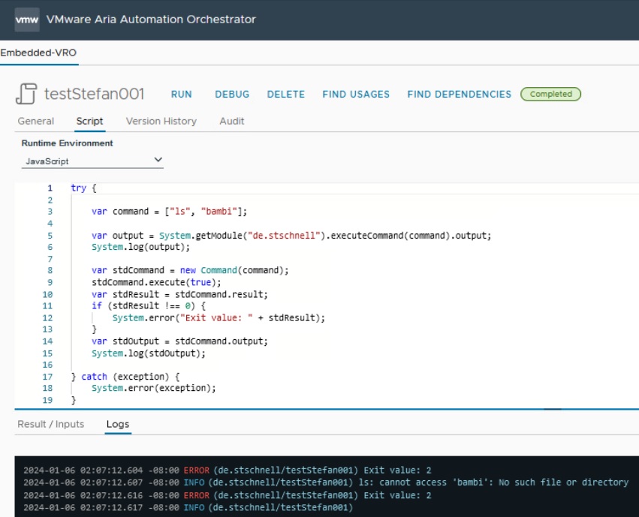639x517 pixels.
Task: Click FIND USAGES
Action: point(356,94)
